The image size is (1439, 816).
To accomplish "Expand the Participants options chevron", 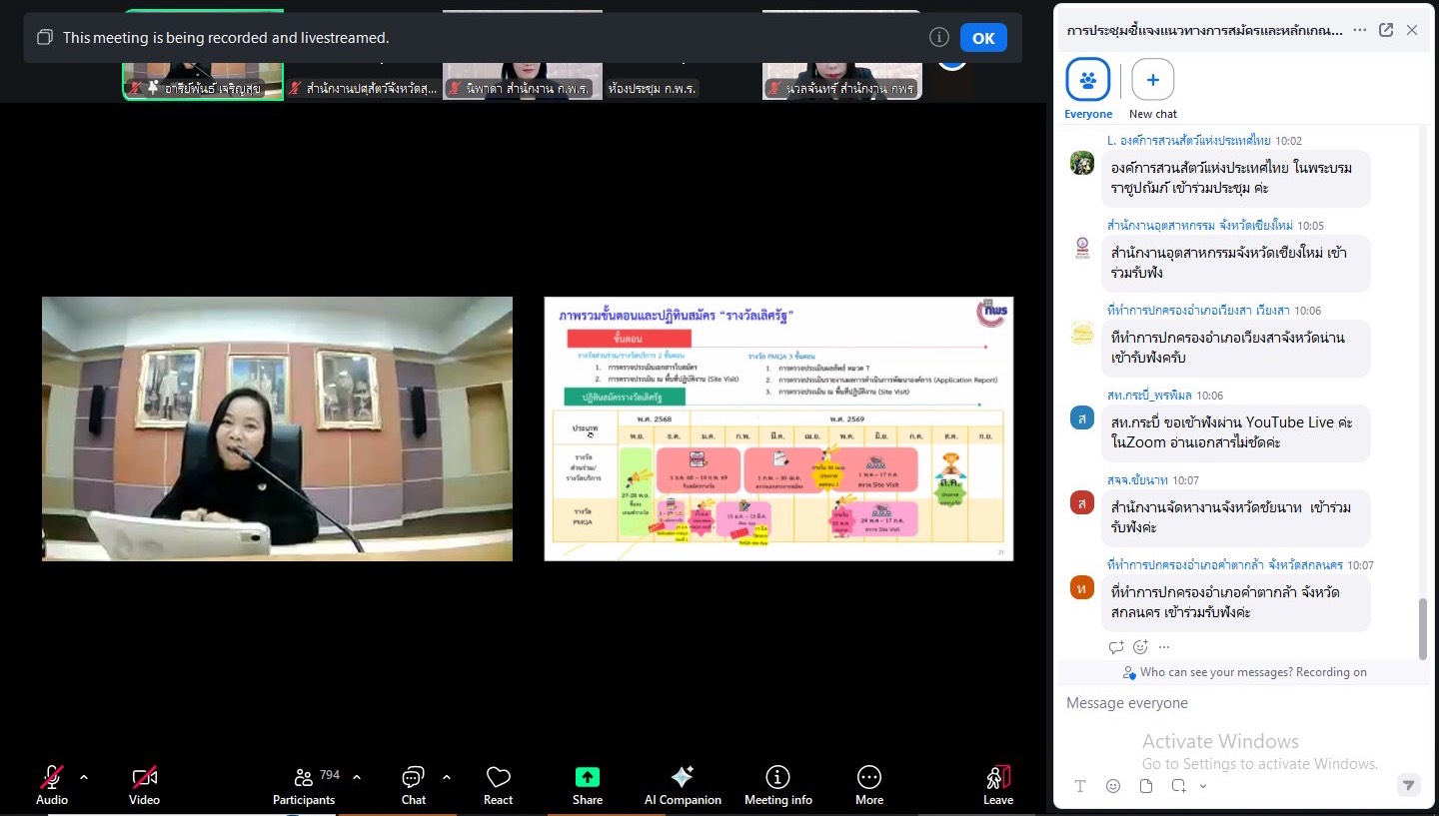I will 357,777.
